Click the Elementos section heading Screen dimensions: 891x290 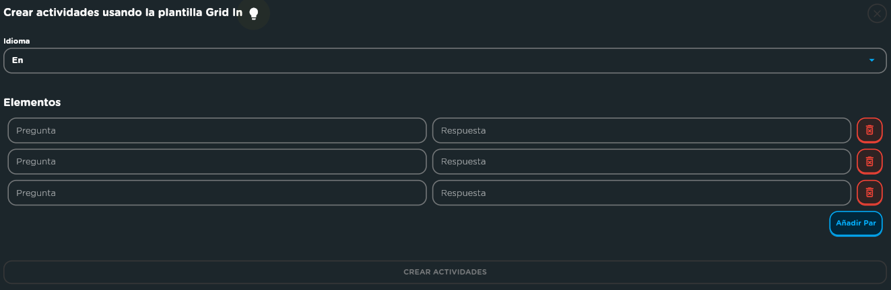[x=32, y=103]
